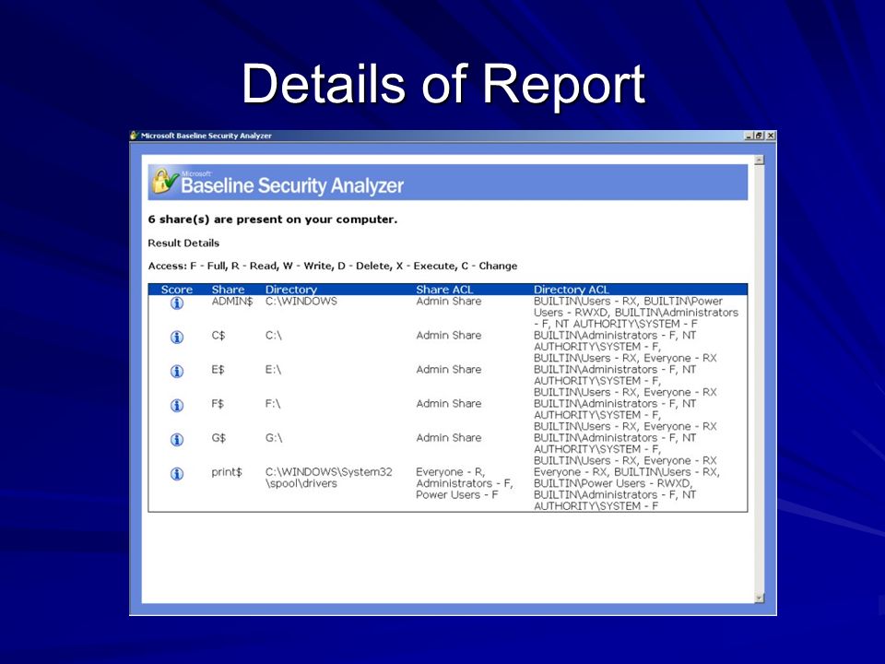Click the Admin Share cell in ADMIN$ row

point(449,302)
